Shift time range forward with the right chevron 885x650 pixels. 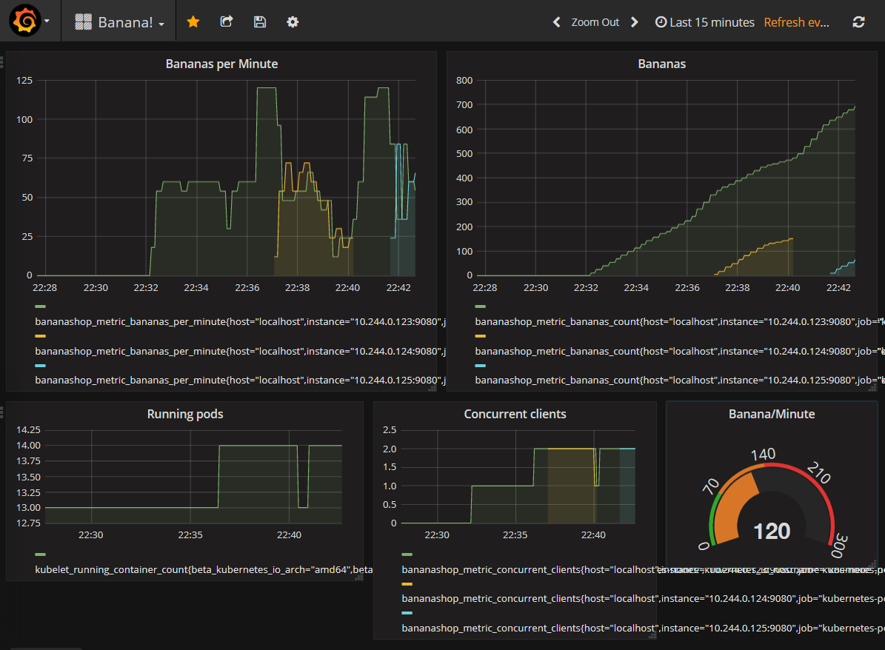pyautogui.click(x=635, y=22)
